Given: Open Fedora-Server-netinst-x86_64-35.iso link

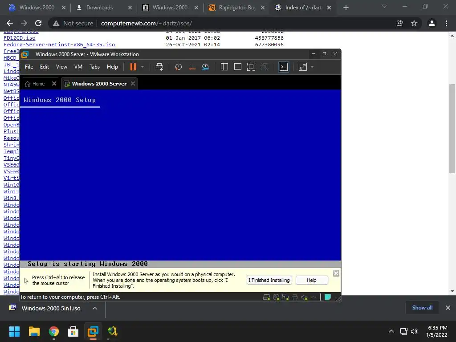Looking at the screenshot, I should pos(59,45).
